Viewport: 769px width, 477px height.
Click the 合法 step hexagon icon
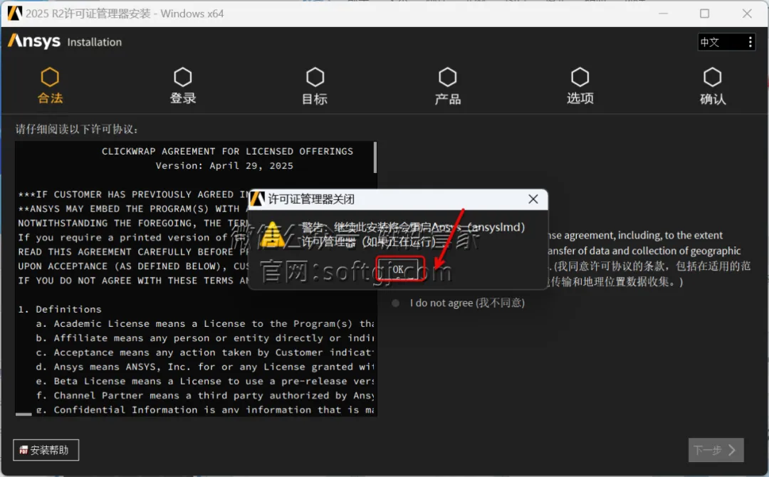[x=50, y=77]
